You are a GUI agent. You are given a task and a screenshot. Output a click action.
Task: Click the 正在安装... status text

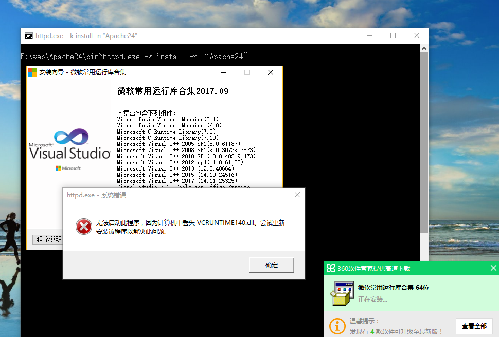pyautogui.click(x=372, y=299)
